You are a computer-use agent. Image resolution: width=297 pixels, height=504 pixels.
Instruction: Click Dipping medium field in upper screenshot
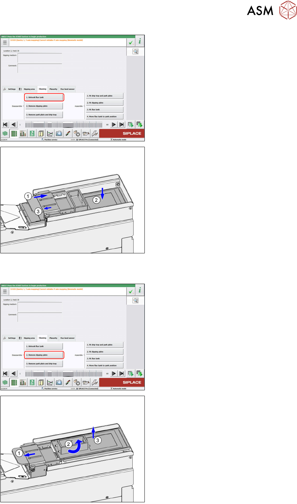40,58
